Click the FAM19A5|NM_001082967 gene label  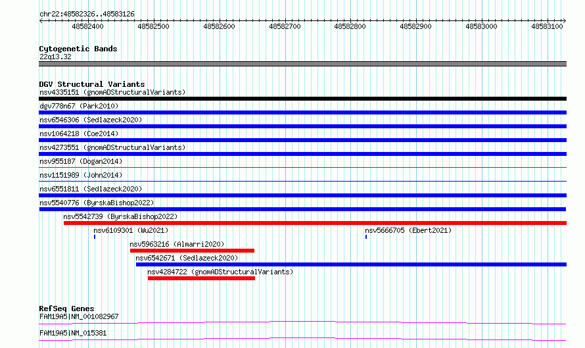[79, 316]
